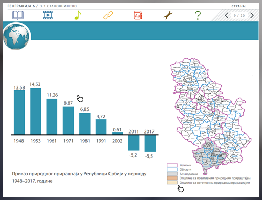Open the question mark help icon

tap(198, 15)
